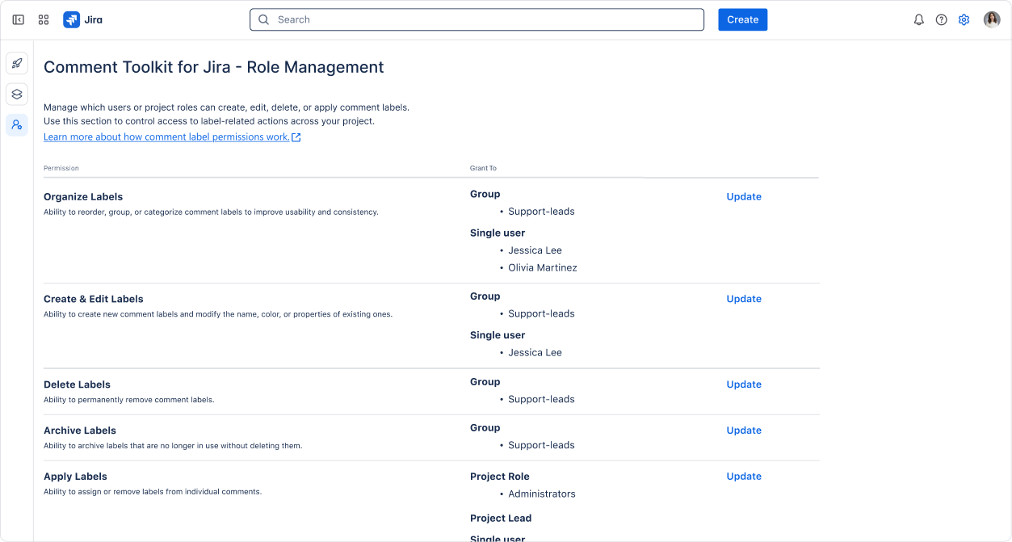The height and width of the screenshot is (542, 1012).
Task: Open the user profile avatar
Action: (x=992, y=19)
